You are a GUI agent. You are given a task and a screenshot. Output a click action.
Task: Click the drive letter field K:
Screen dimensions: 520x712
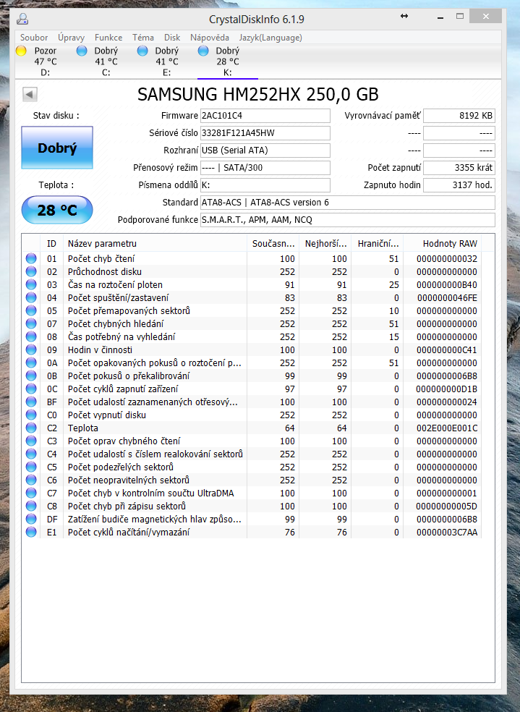pos(265,185)
